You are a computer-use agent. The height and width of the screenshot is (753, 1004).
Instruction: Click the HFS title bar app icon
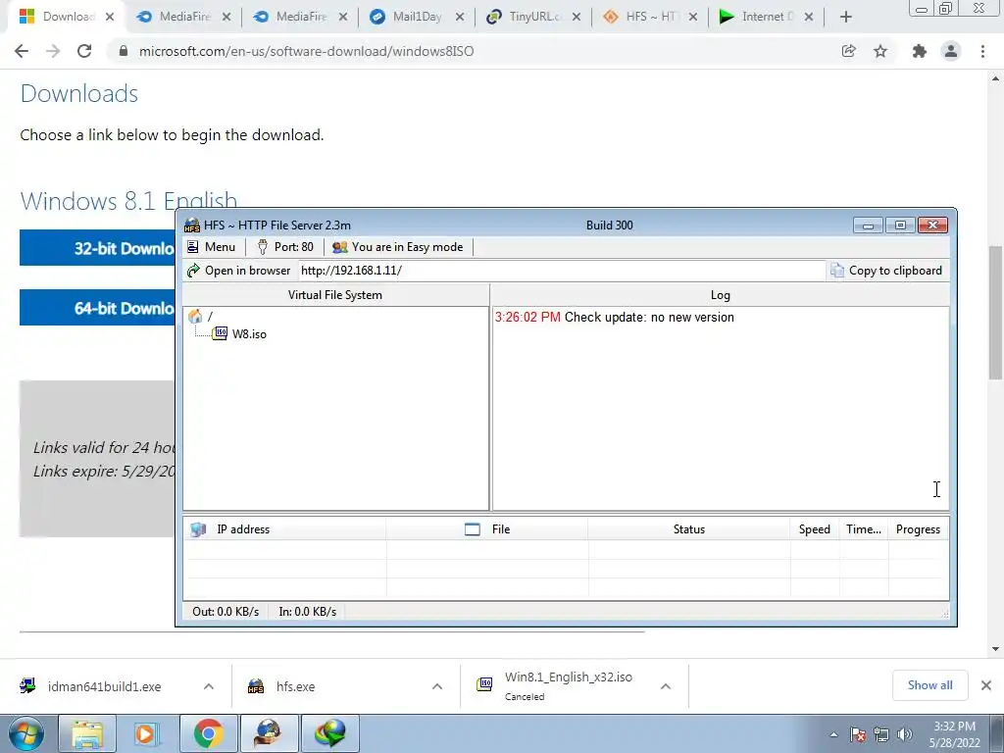(192, 225)
